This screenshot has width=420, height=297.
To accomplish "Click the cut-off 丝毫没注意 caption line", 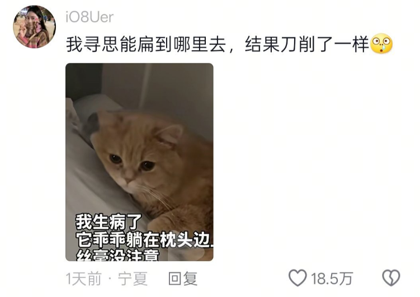I will 117,255.
